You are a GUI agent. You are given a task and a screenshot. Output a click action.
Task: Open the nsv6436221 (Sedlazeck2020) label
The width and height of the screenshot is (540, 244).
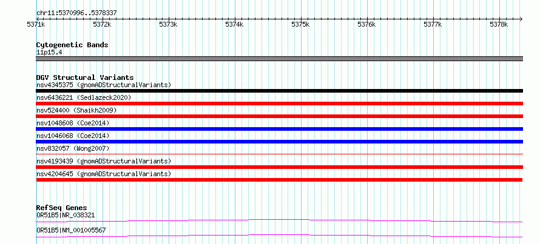[84, 97]
